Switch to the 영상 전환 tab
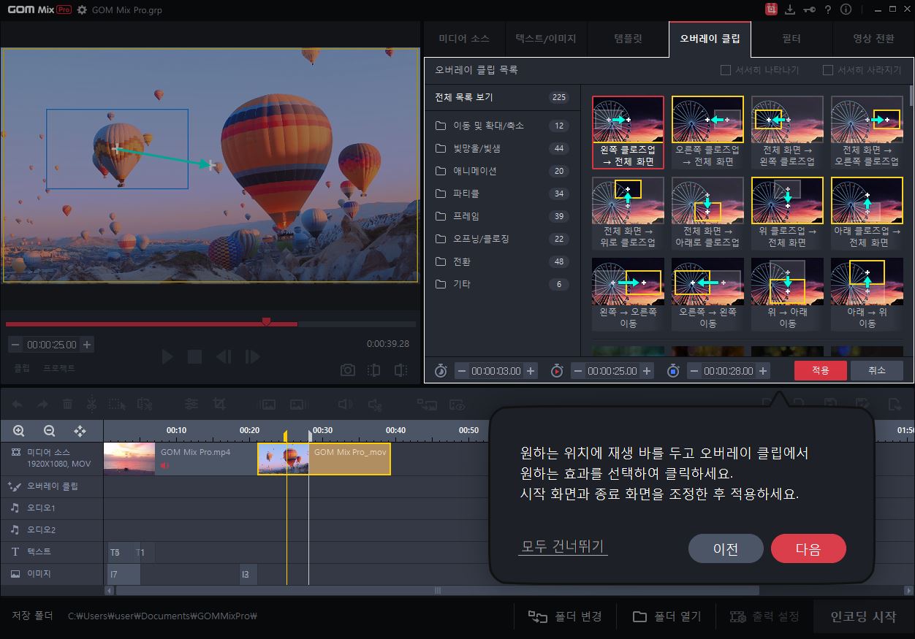 (x=873, y=39)
